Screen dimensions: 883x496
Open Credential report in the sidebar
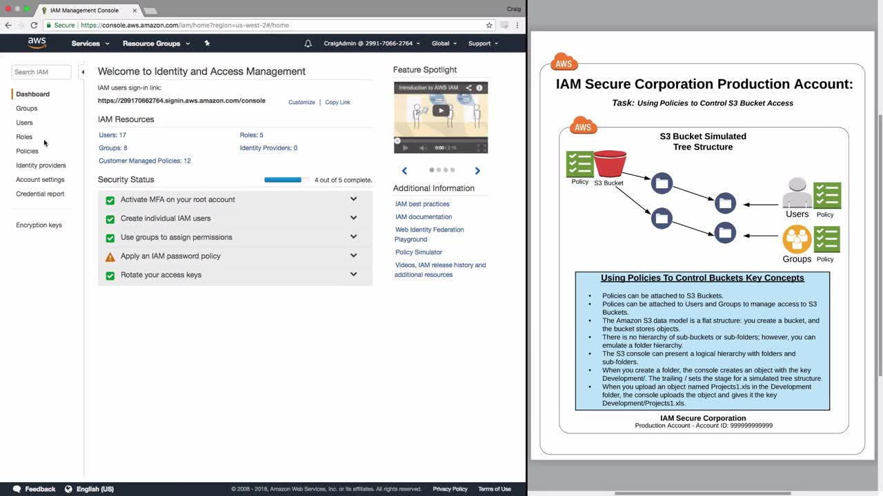pos(40,194)
